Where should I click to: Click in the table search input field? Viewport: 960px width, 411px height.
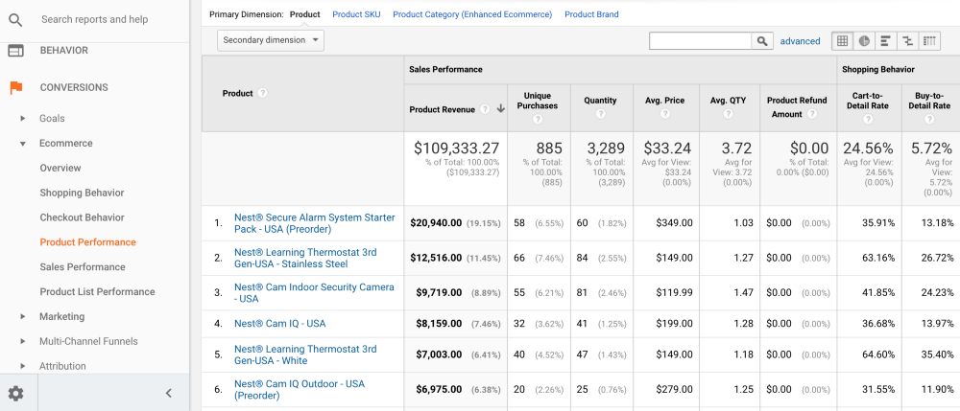click(701, 41)
